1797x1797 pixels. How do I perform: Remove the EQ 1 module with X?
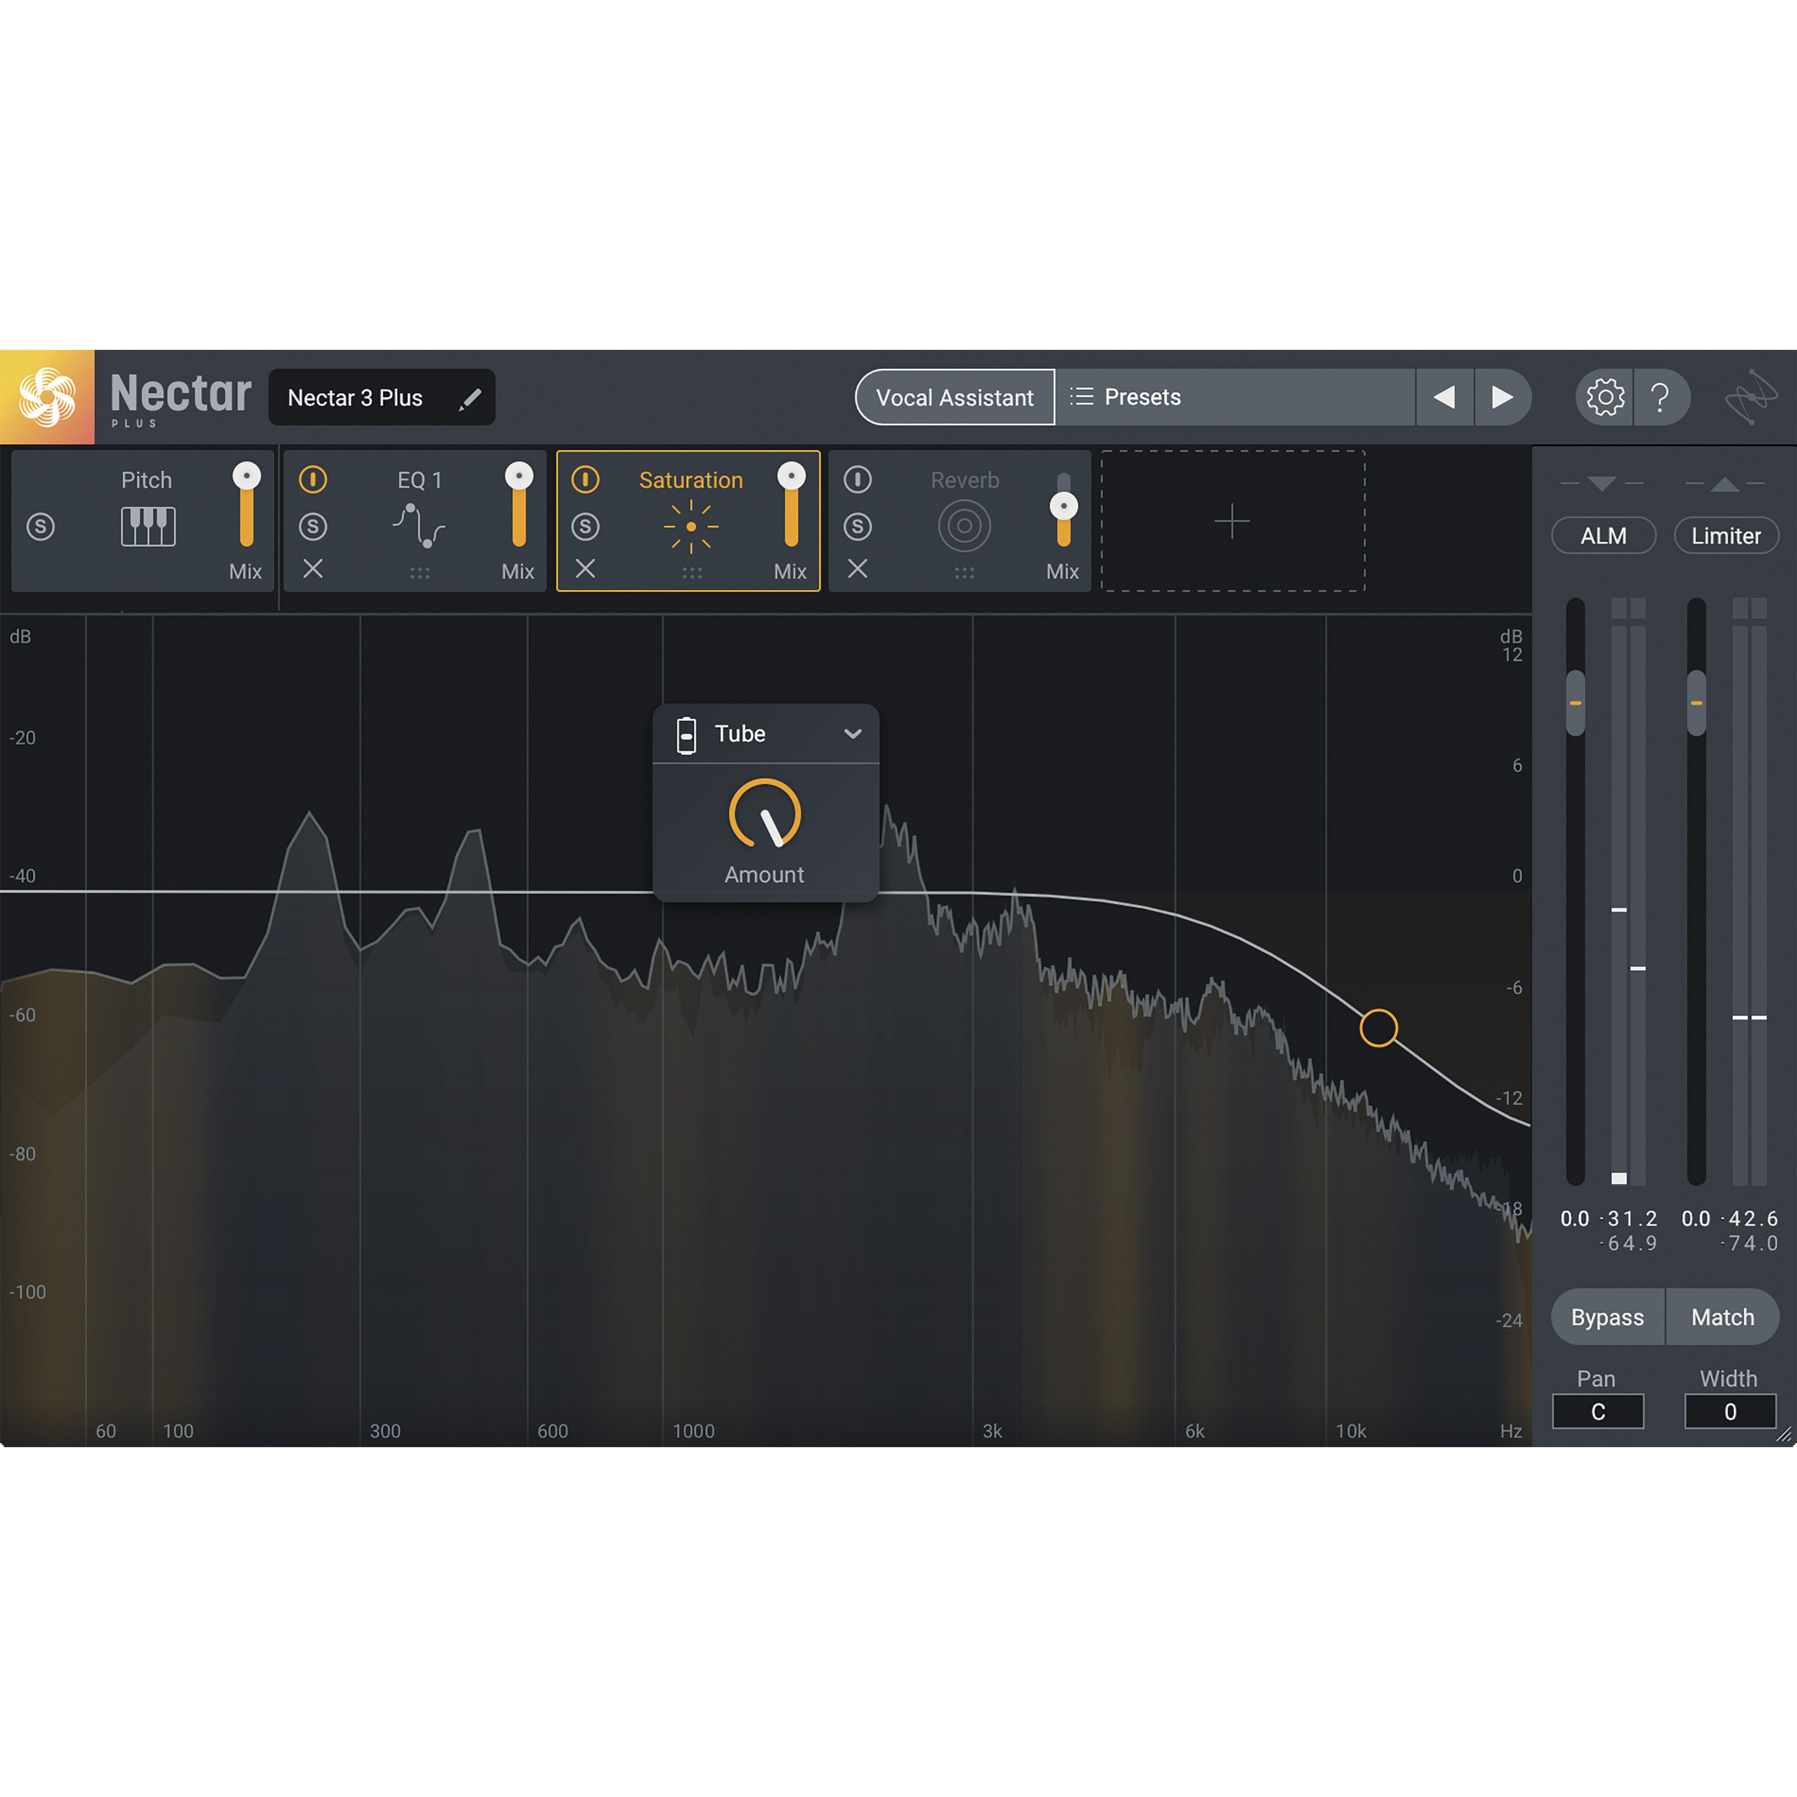(313, 568)
